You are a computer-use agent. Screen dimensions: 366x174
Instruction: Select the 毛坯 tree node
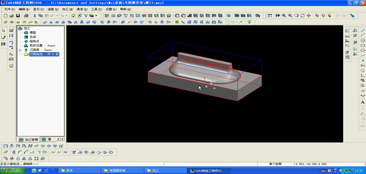[x=33, y=37]
